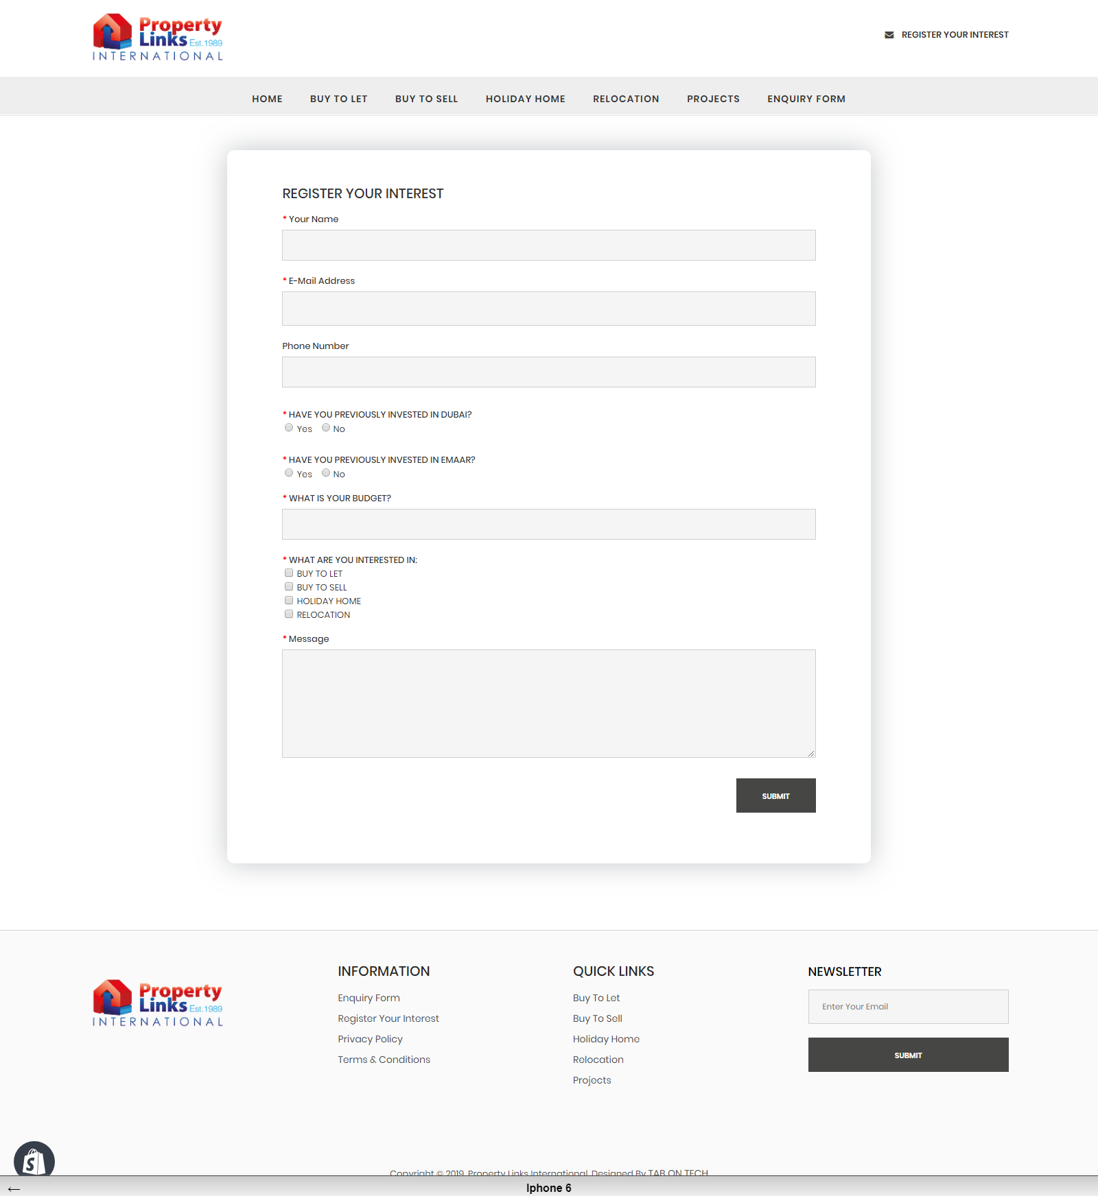Click the Property Links logo in the header
Viewport: 1098px width, 1196px height.
(x=156, y=37)
